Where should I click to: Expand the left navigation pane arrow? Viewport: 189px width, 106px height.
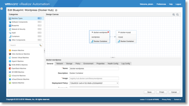point(1,9)
